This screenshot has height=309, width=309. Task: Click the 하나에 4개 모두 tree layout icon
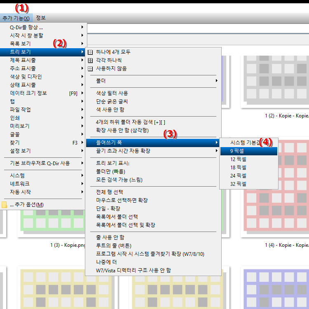(x=90, y=52)
